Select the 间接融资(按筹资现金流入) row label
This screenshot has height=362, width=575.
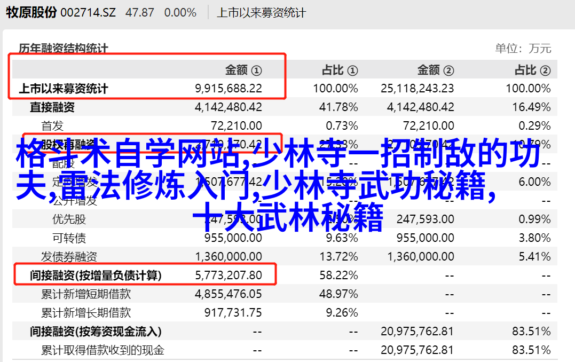pyautogui.click(x=96, y=332)
